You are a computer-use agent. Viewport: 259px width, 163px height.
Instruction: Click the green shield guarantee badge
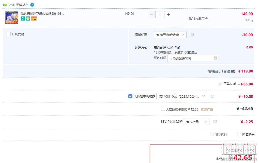[28, 19]
